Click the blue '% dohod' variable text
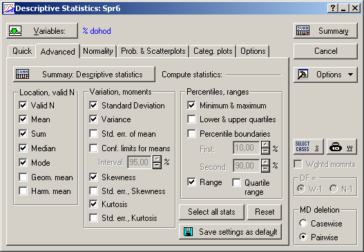Image resolution: width=364 pixels, height=252 pixels. 97,31
